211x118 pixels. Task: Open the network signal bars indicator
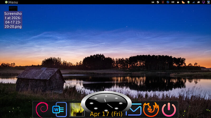pos(194,2)
